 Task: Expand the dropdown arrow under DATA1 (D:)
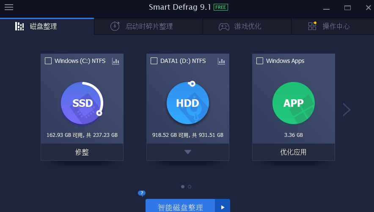(188, 152)
